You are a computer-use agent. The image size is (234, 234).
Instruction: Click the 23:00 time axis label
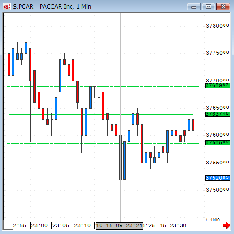pos(39,225)
